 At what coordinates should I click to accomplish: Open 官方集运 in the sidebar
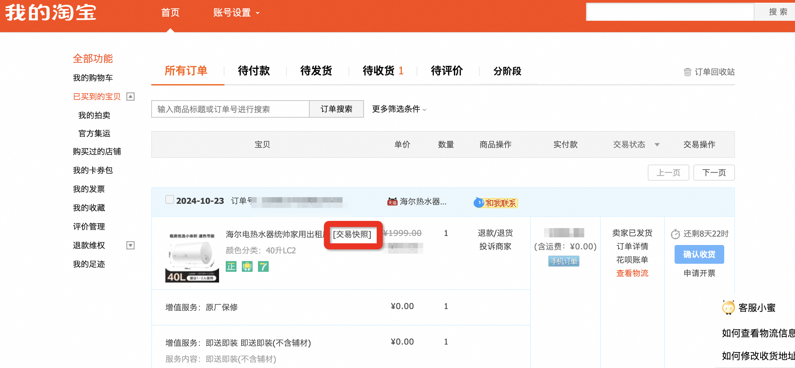point(94,134)
